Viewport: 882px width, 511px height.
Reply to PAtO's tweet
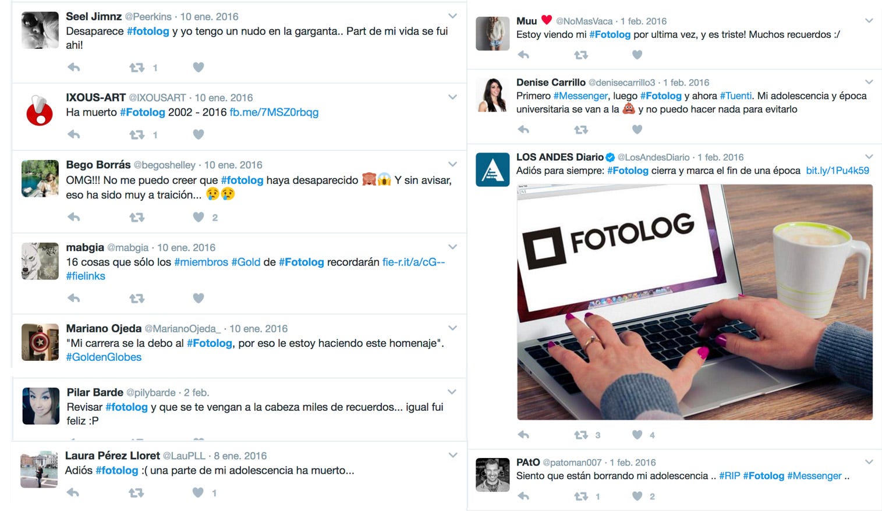click(523, 496)
